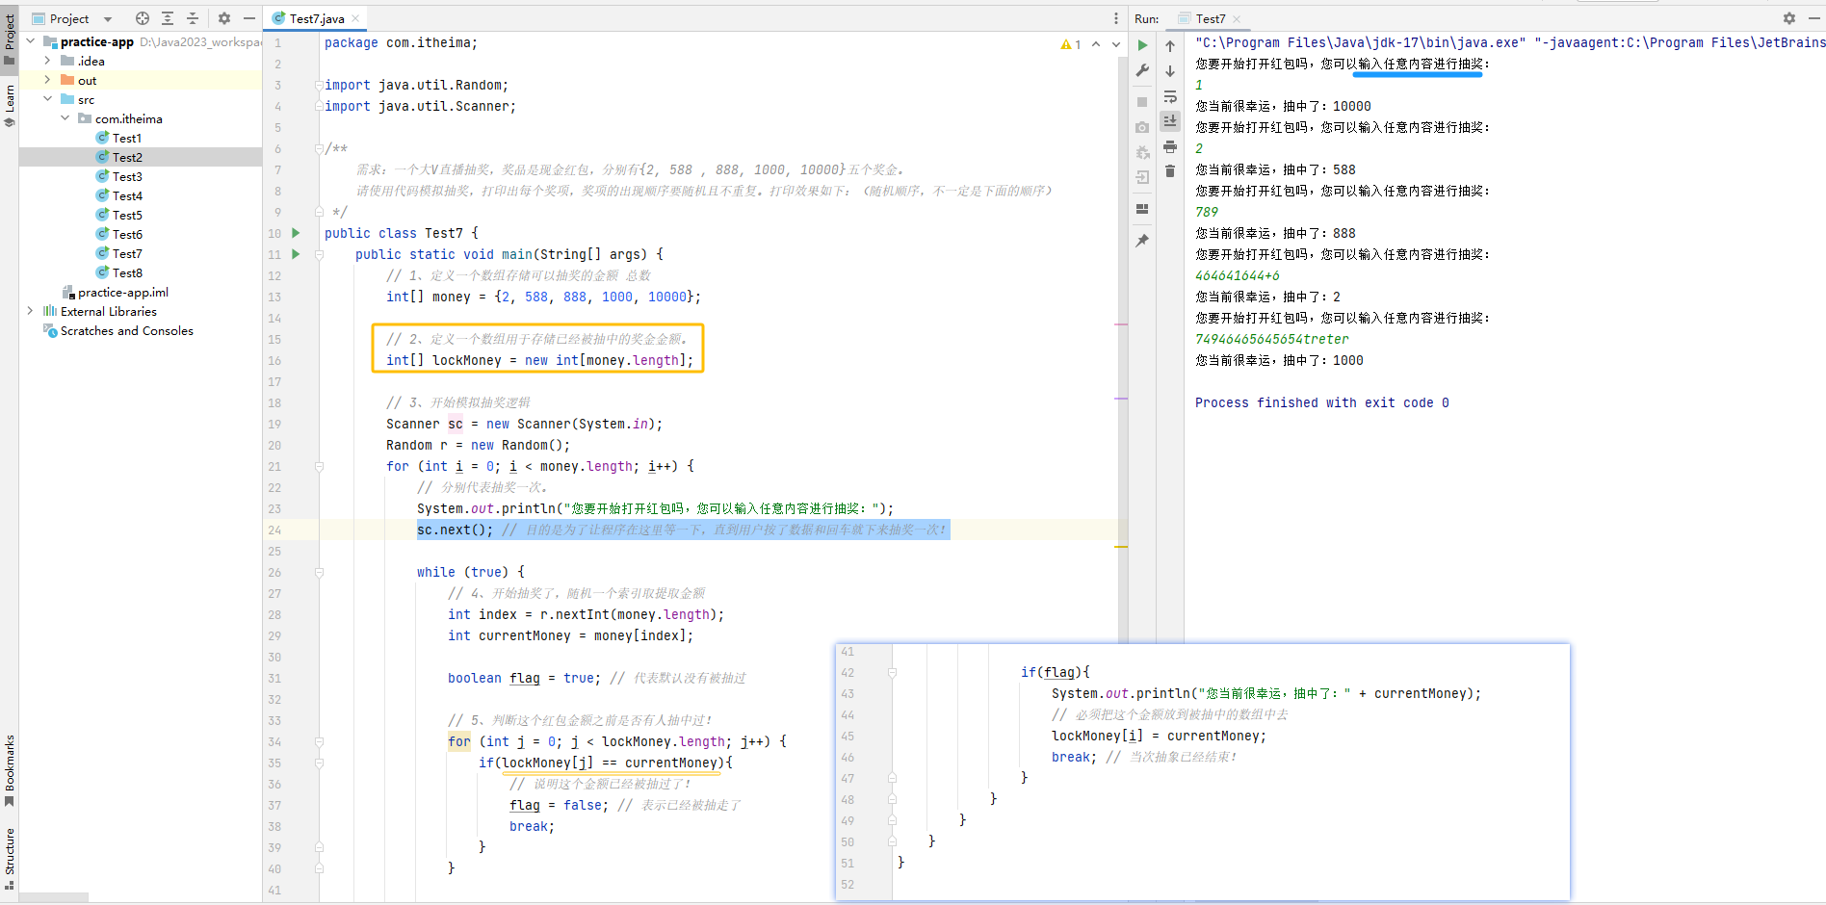Rerun Test7 with the green play icon

1142,45
